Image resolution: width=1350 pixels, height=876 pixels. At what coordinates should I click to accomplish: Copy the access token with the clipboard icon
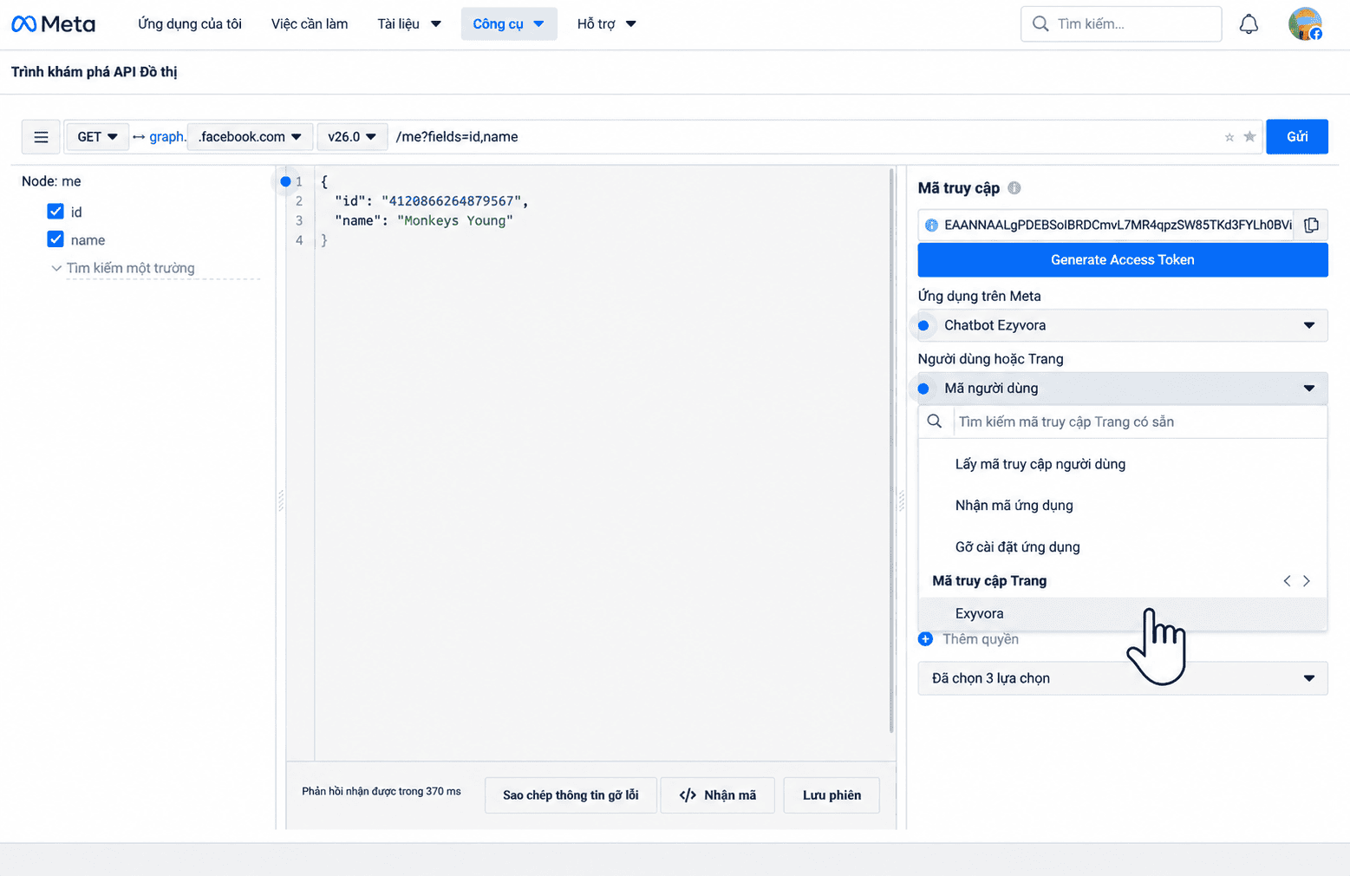coord(1311,225)
